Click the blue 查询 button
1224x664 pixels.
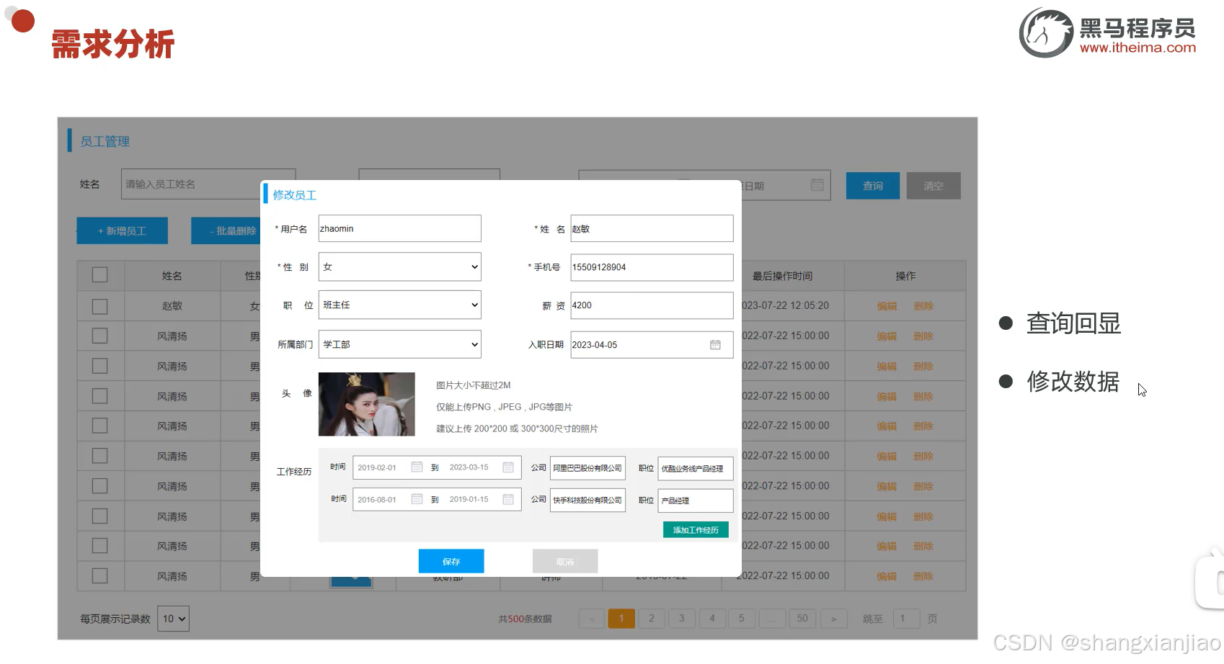[872, 185]
